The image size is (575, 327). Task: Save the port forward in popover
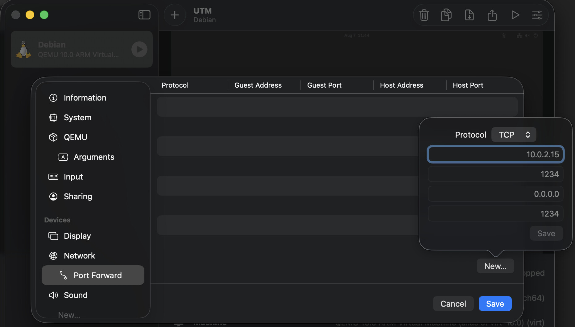546,234
